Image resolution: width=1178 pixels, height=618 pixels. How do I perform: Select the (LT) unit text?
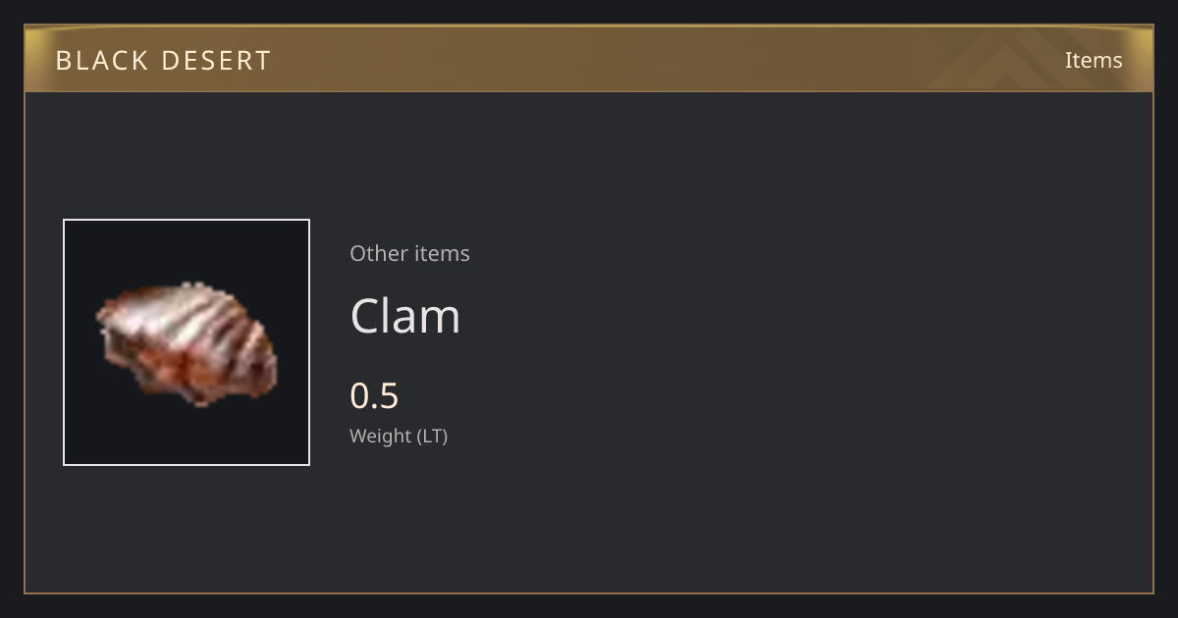tap(433, 437)
